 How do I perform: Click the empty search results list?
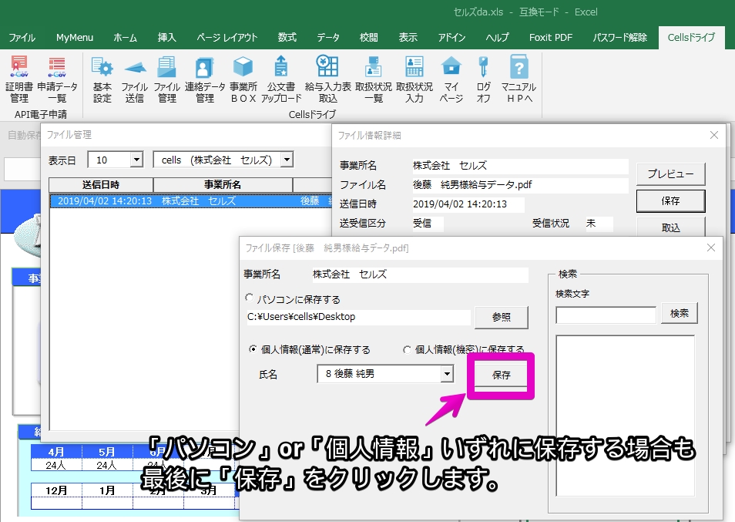click(x=625, y=416)
